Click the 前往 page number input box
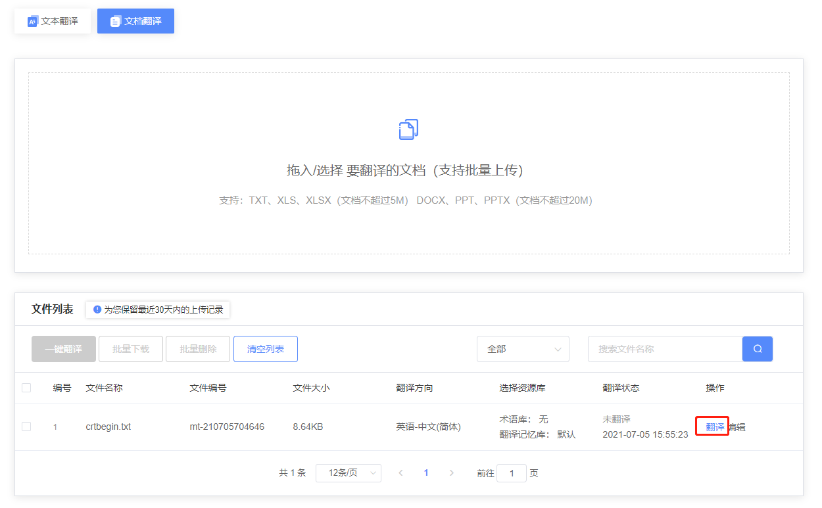This screenshot has width=822, height=508. (x=512, y=473)
